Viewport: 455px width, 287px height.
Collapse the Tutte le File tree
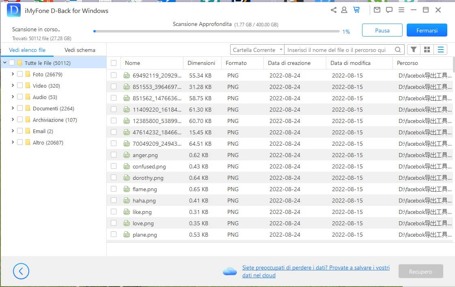coord(5,63)
